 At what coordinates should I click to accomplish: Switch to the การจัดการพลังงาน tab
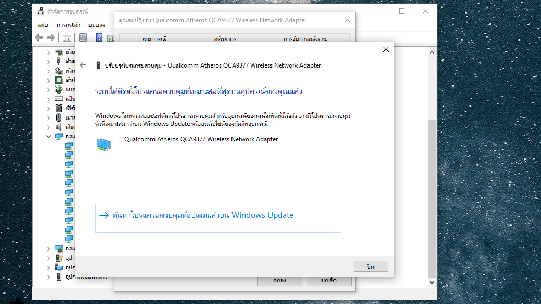coord(305,38)
